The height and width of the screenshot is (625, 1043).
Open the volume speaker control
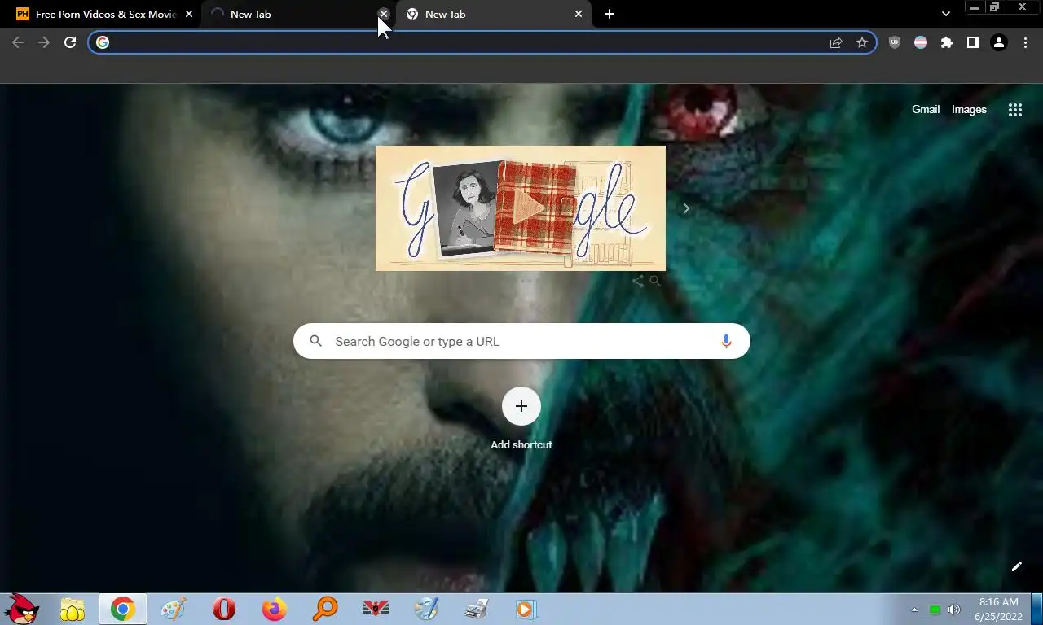[x=954, y=610]
